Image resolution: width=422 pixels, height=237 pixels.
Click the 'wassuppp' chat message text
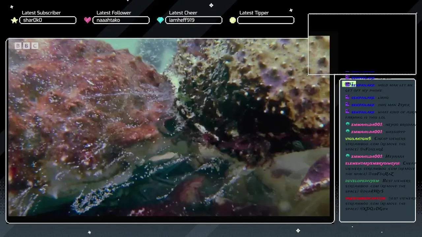click(x=396, y=132)
